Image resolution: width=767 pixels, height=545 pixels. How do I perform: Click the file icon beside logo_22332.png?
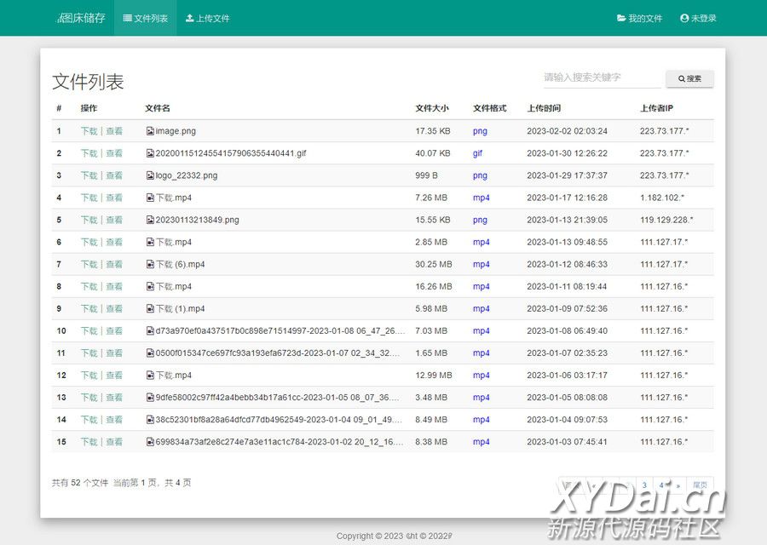pos(150,175)
